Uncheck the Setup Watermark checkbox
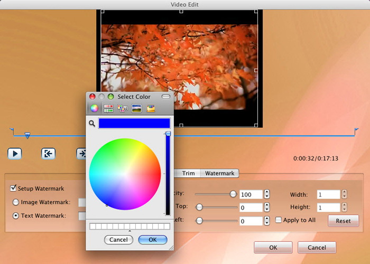The height and width of the screenshot is (264, 370). click(14, 188)
